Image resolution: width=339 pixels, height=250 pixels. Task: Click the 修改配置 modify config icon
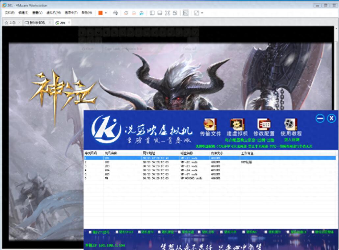point(264,128)
